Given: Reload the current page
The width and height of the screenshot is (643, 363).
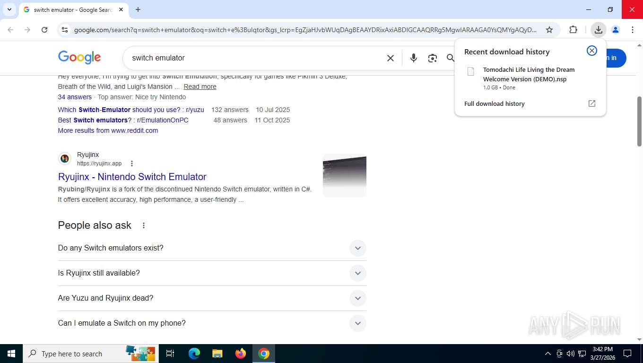Looking at the screenshot, I should click(44, 30).
